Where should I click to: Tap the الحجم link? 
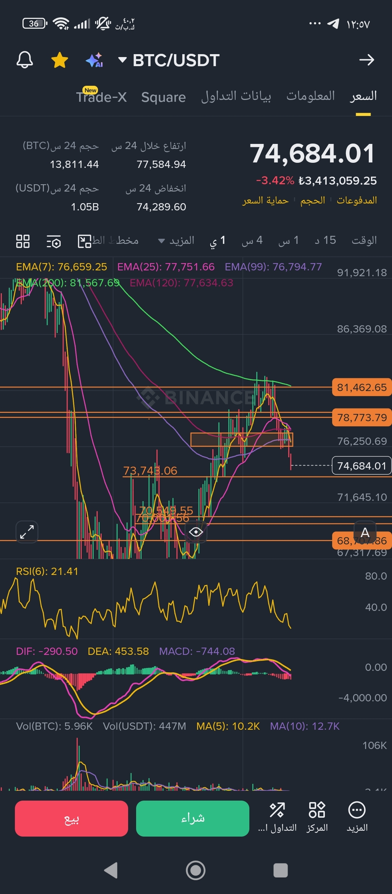[313, 200]
